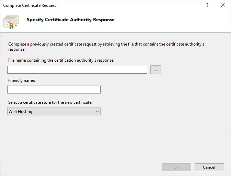Cancel the certificate request dialog
Viewport: 231px width, 176px height.
tap(209, 167)
